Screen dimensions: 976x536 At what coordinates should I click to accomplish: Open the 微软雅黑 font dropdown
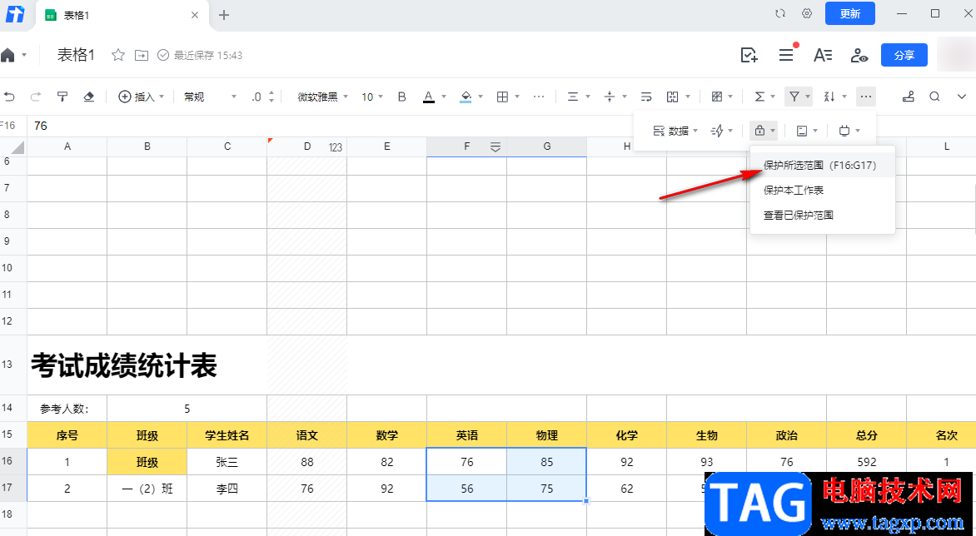(x=322, y=97)
